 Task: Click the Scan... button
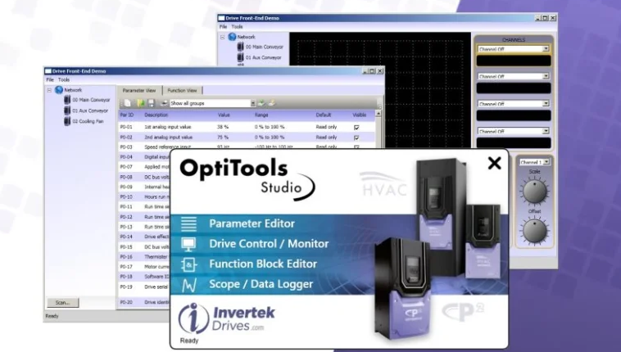point(62,303)
